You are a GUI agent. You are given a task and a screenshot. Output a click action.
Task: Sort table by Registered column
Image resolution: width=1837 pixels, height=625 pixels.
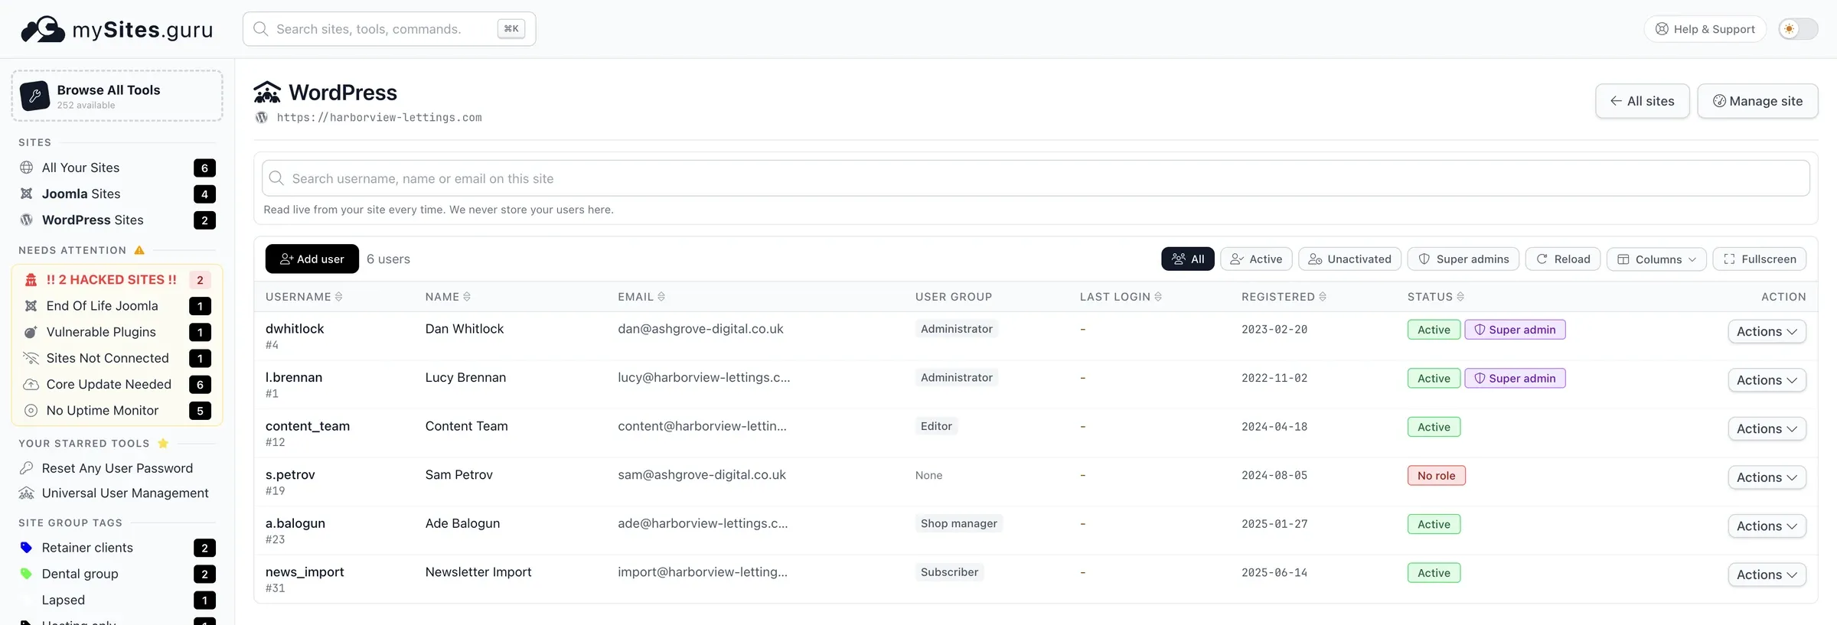1284,297
